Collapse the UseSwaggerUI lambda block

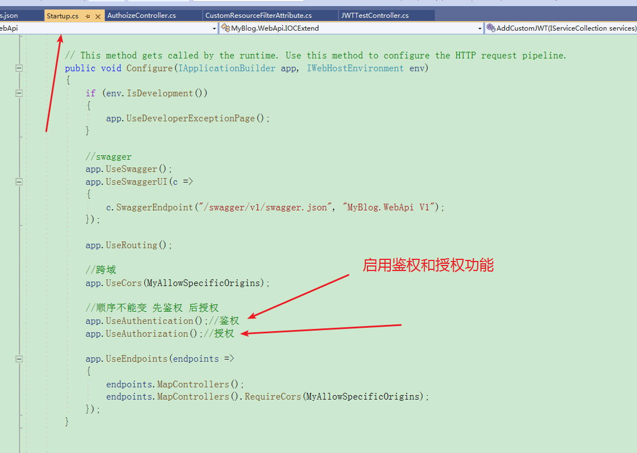point(19,181)
